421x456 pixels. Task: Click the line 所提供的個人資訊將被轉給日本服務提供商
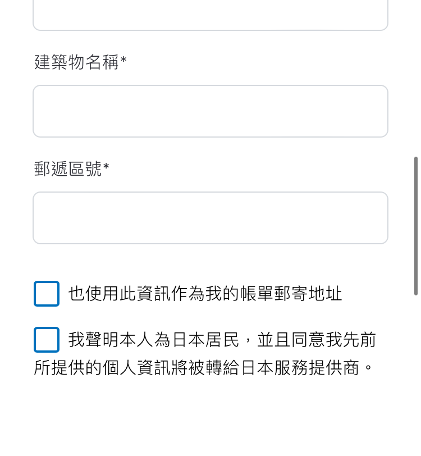(x=196, y=368)
